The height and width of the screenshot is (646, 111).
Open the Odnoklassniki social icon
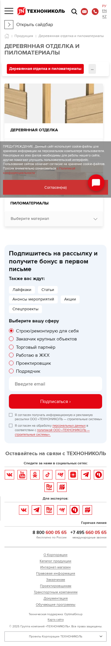[35, 475]
